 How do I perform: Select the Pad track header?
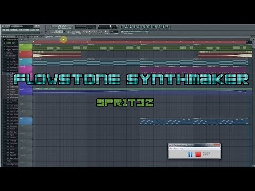point(26,62)
